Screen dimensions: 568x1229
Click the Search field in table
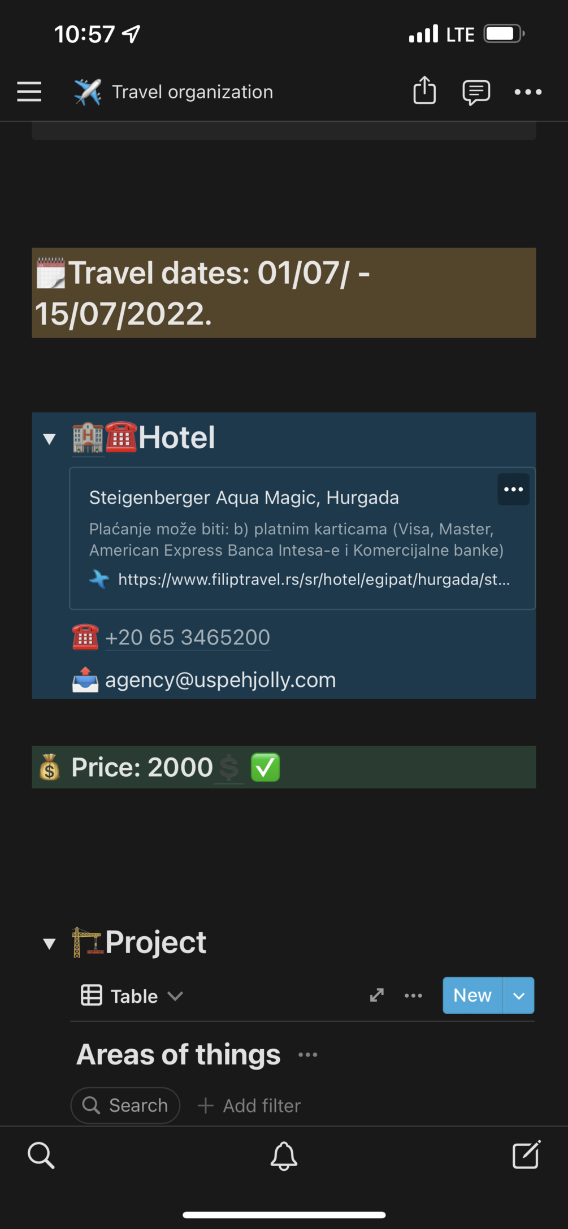tap(125, 1105)
